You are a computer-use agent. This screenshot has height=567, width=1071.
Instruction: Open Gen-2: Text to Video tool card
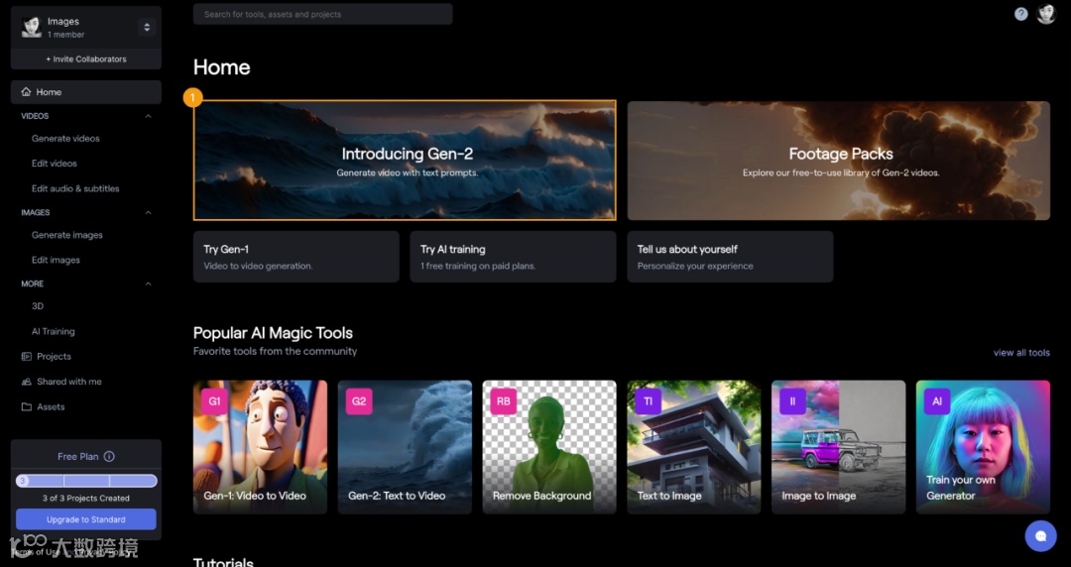[x=405, y=447]
